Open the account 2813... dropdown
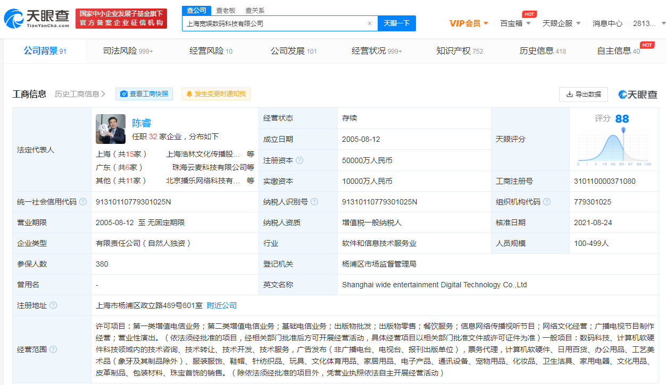Image resolution: width=666 pixels, height=385 pixels. point(649,23)
